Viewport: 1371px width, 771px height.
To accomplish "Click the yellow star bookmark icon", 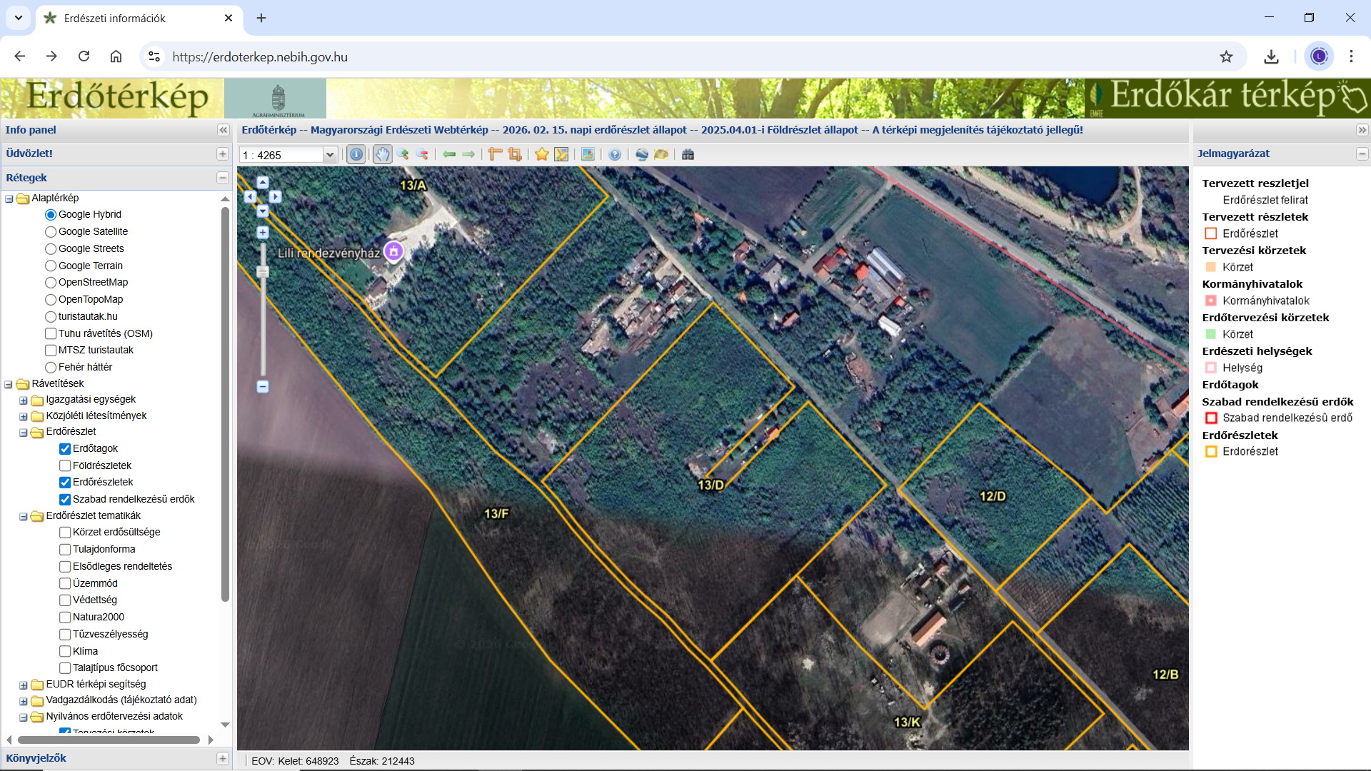I will [542, 155].
